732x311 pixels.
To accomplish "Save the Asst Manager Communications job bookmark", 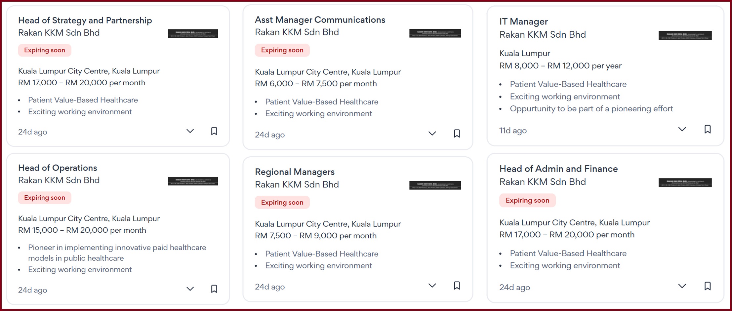I will pyautogui.click(x=457, y=134).
